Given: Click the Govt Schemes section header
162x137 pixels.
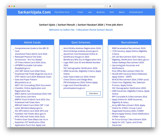Looking at the screenshot, I should (81, 42).
